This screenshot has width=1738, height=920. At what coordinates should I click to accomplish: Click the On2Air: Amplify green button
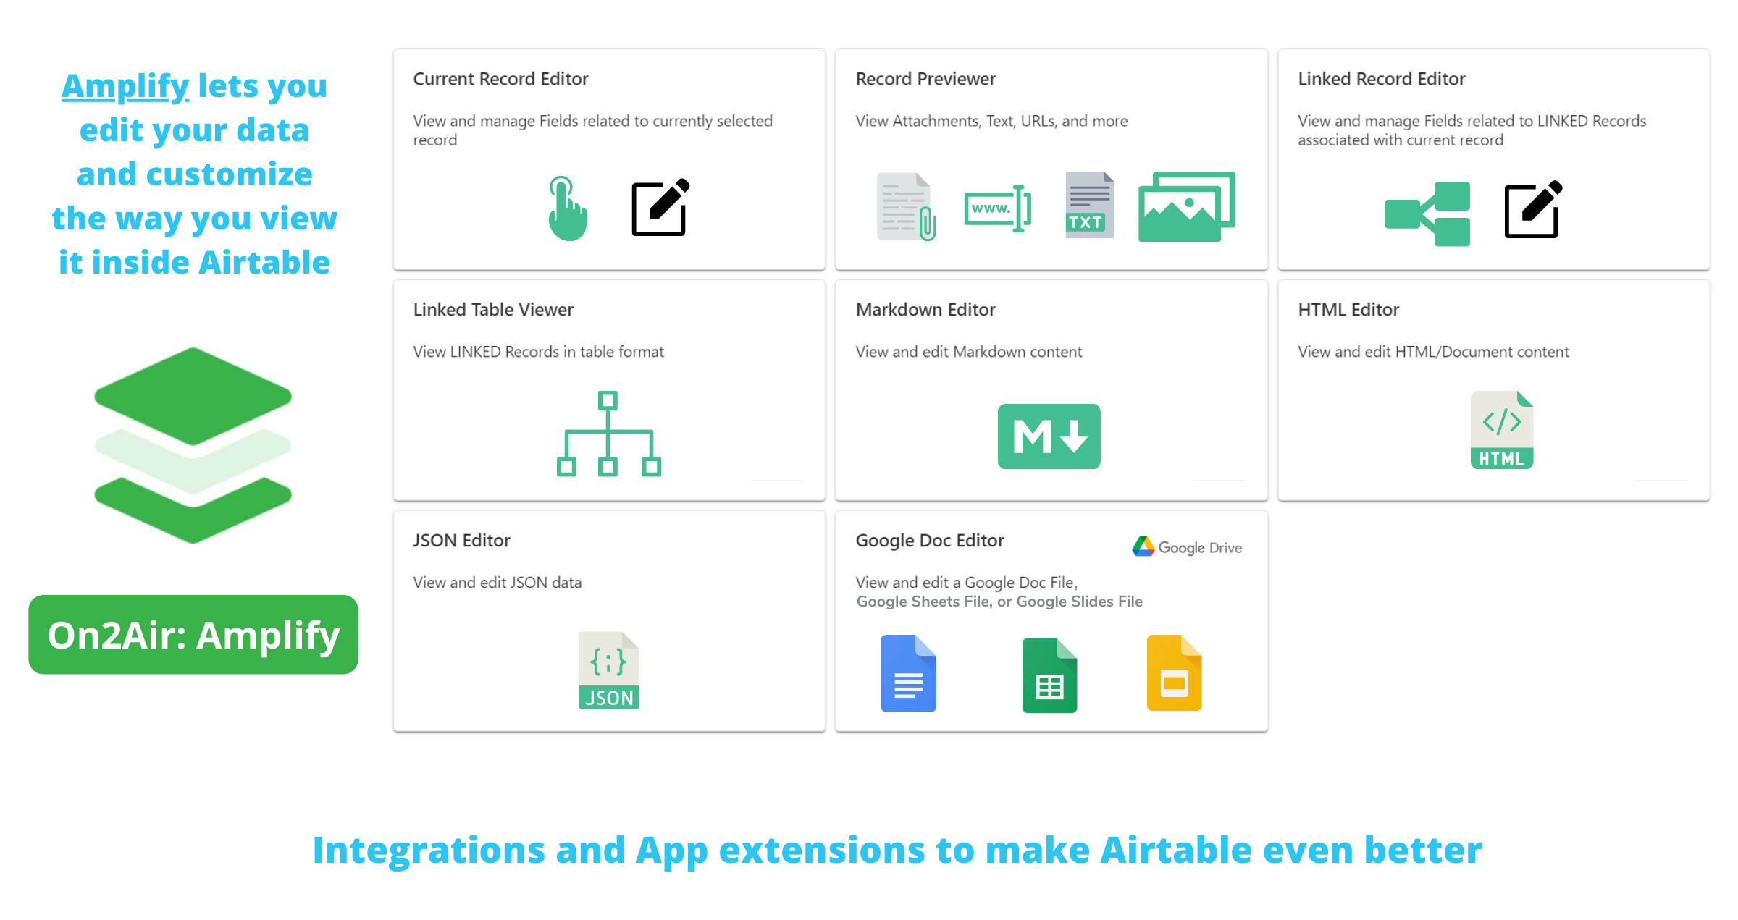point(193,635)
